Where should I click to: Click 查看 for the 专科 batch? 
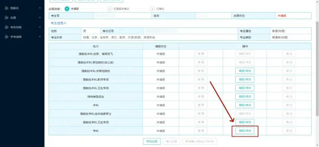pyautogui.click(x=201, y=131)
